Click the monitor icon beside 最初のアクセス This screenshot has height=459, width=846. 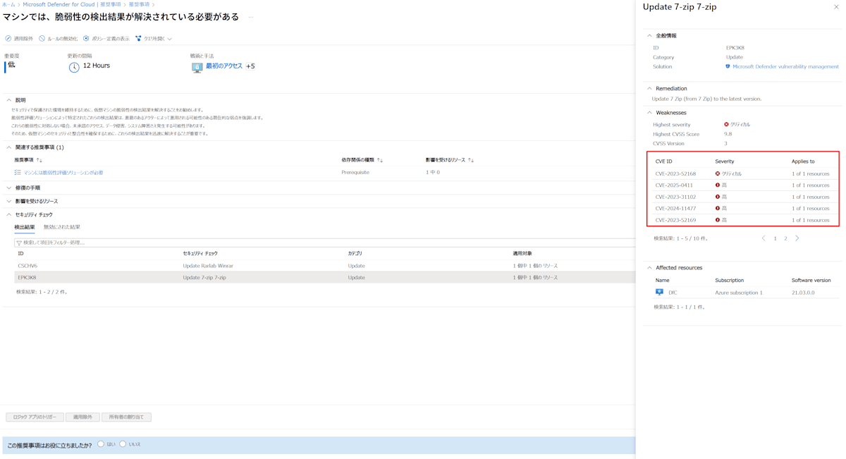click(197, 67)
